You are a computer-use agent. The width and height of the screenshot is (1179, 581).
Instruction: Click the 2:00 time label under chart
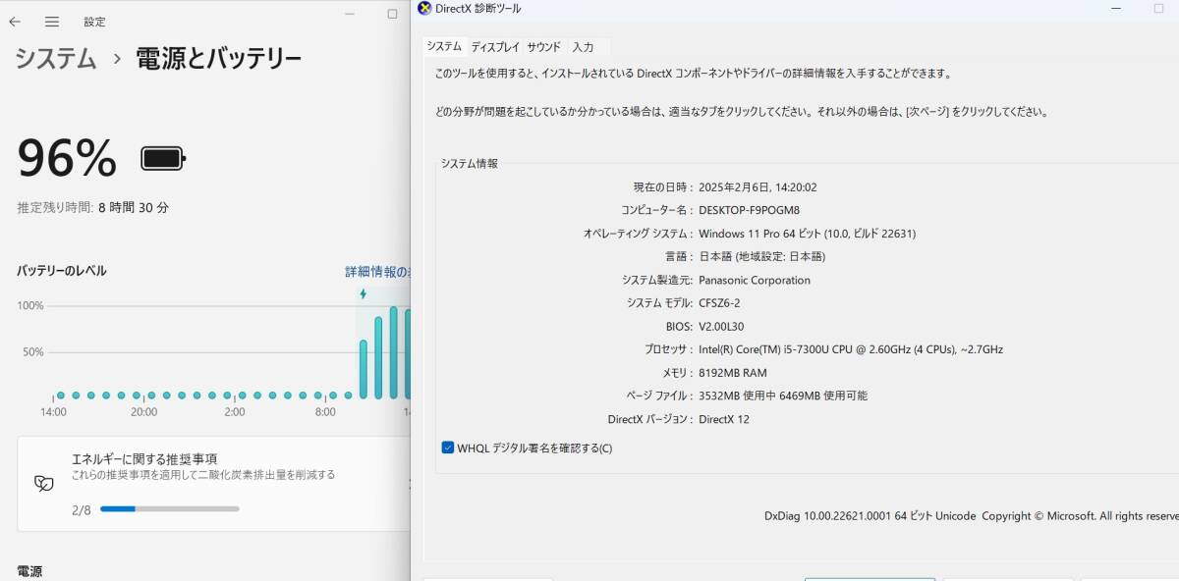pyautogui.click(x=235, y=412)
